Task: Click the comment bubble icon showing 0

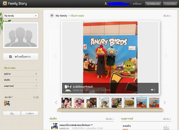Action: 152,90
